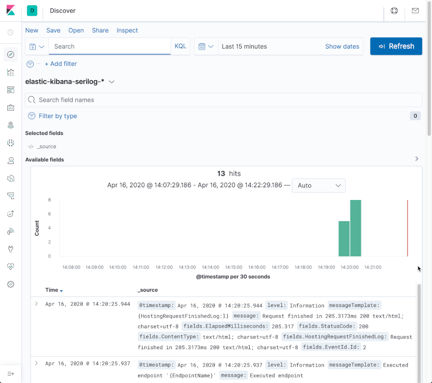The image size is (432, 383).
Task: Click the Kibana logo
Action: (x=11, y=11)
